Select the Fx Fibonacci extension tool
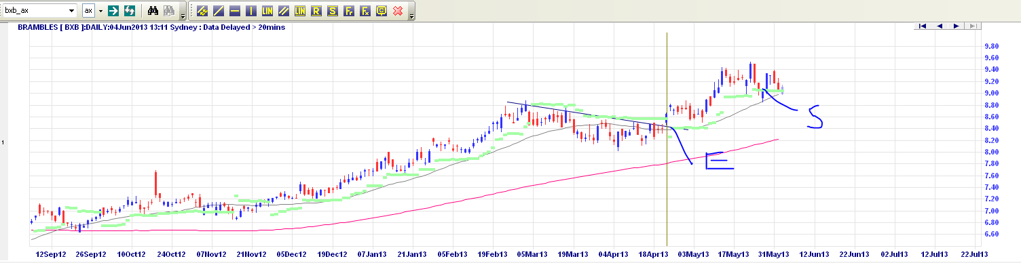The width and height of the screenshot is (1021, 263). click(x=365, y=11)
